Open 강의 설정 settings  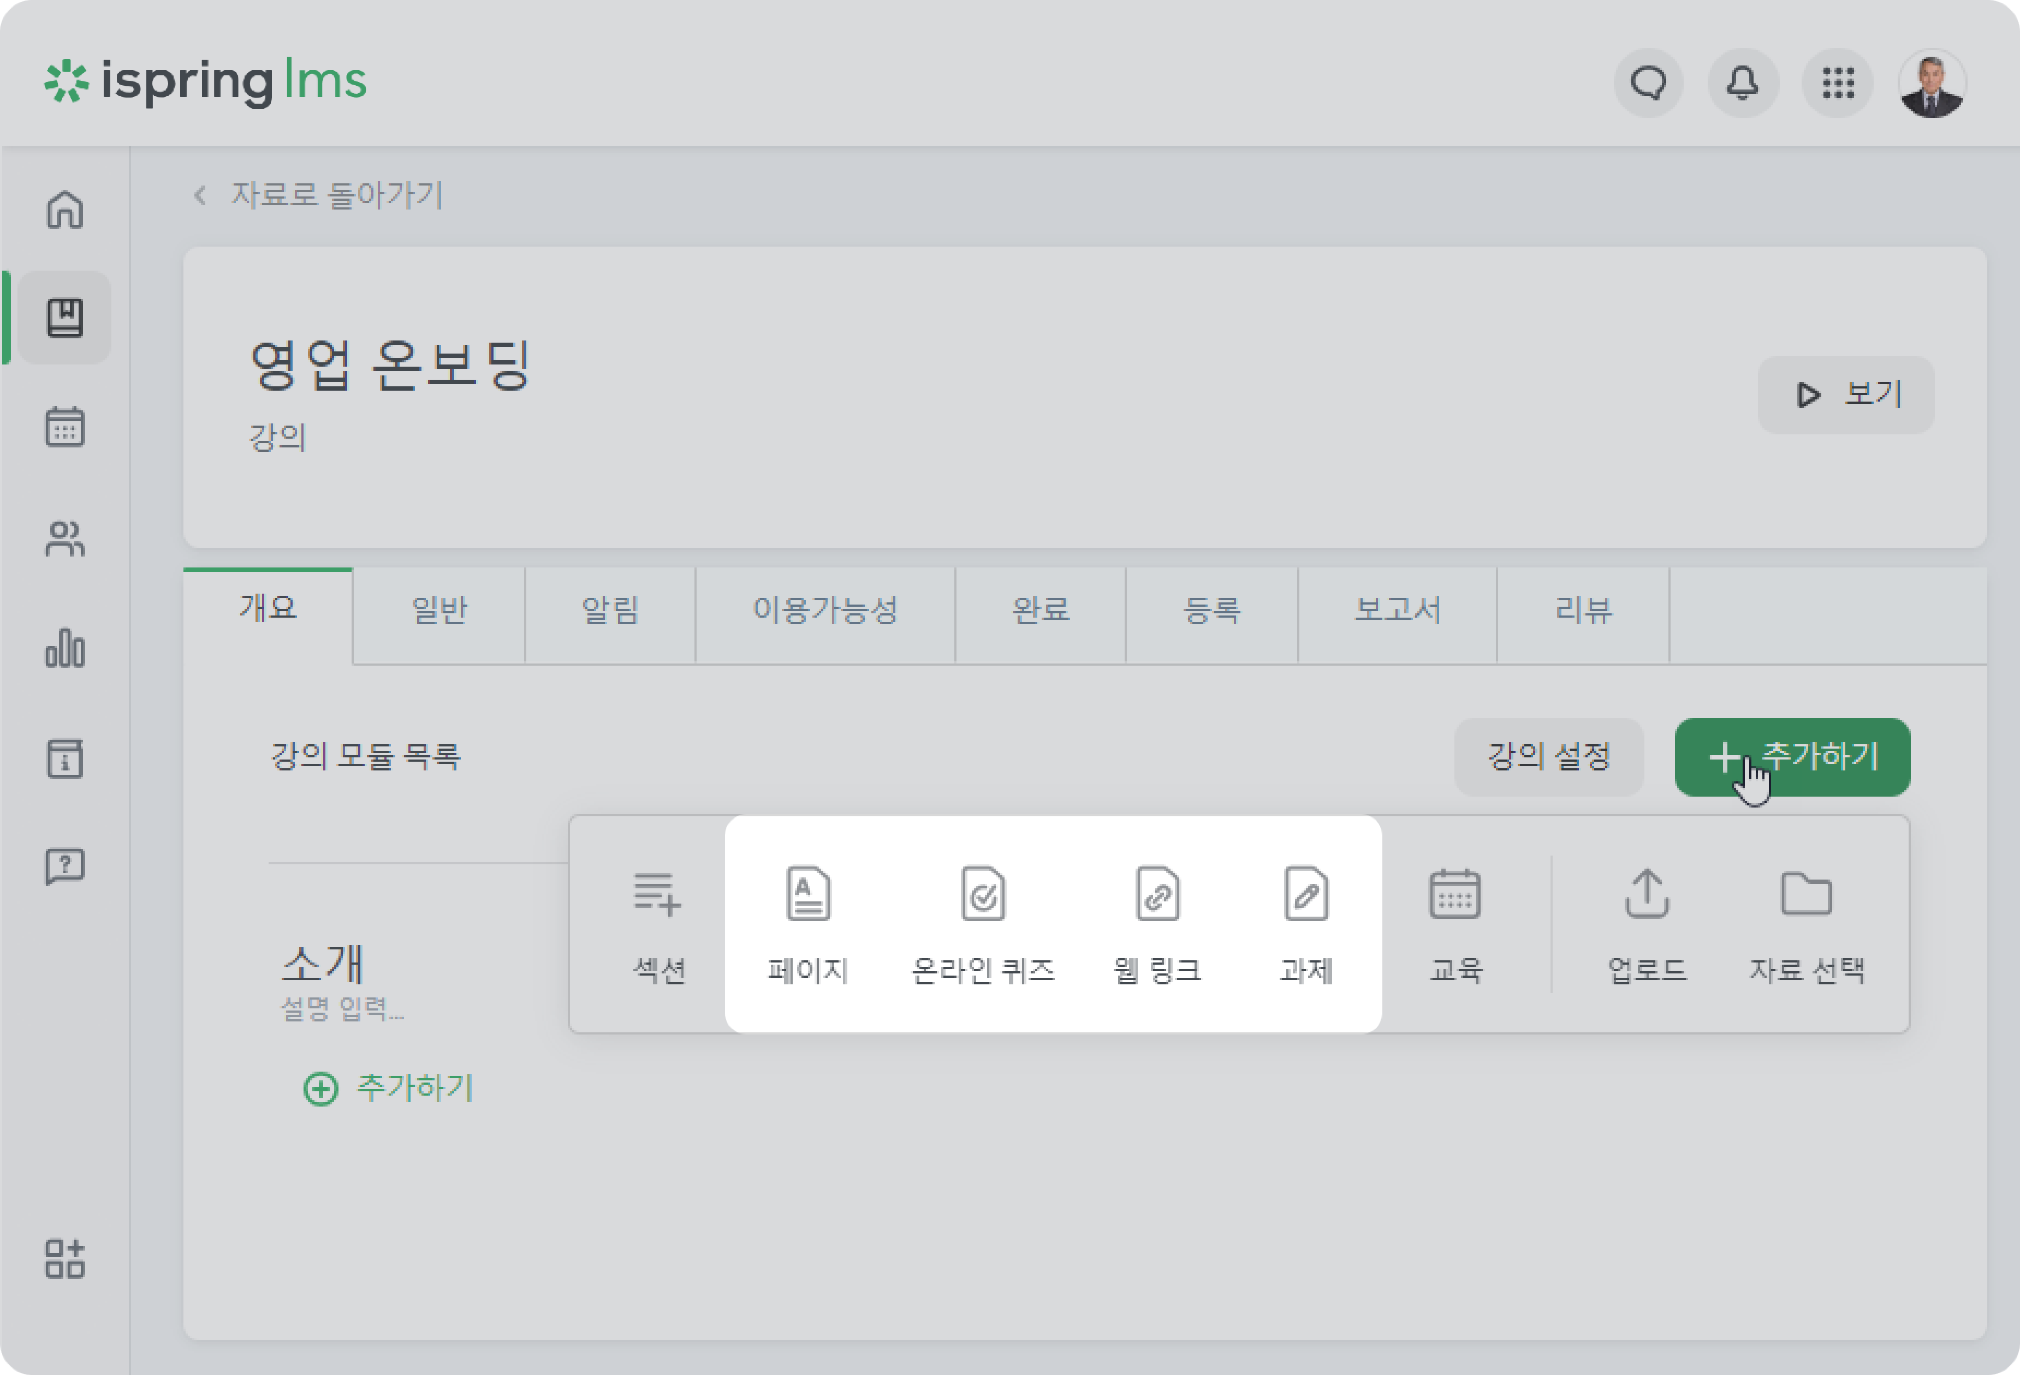click(x=1549, y=757)
